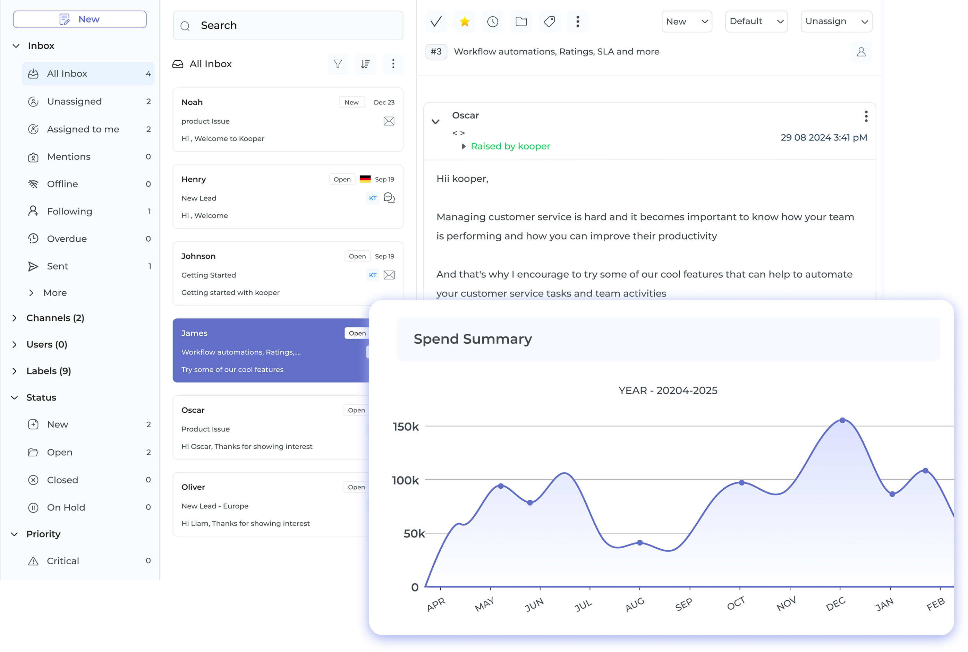Click the assignee person icon near subject
The image size is (968, 652).
click(861, 52)
